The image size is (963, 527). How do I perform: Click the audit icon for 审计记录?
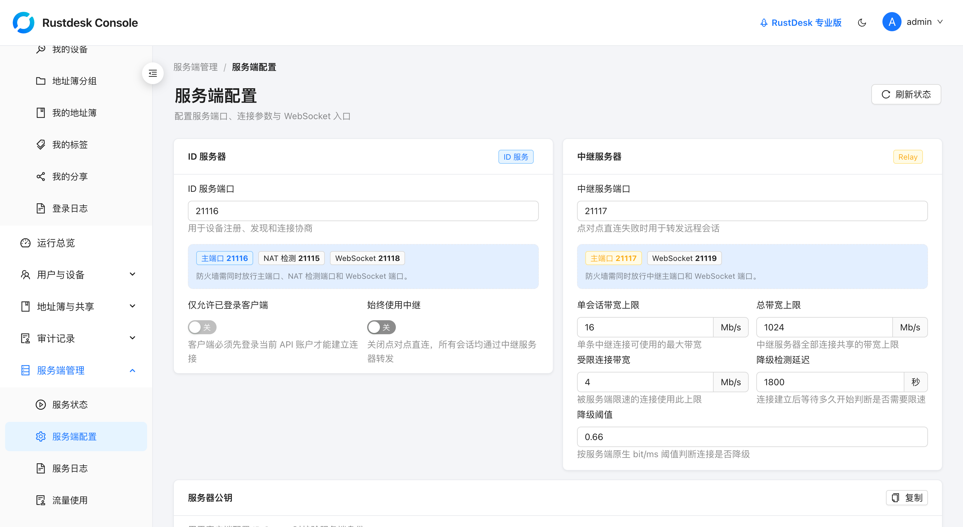(x=25, y=338)
